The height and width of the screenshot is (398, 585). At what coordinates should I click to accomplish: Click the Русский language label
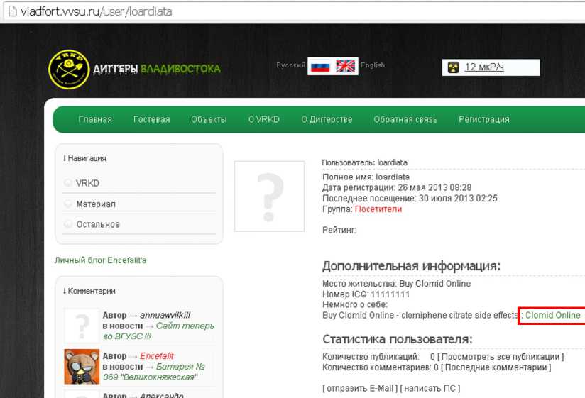click(x=290, y=65)
